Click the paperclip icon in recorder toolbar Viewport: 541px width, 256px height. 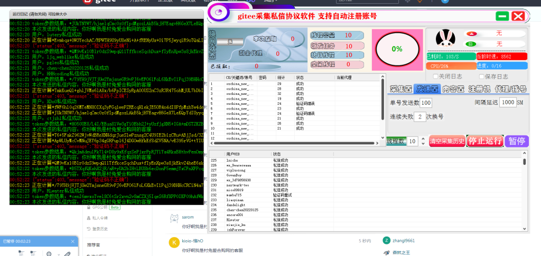(67, 254)
